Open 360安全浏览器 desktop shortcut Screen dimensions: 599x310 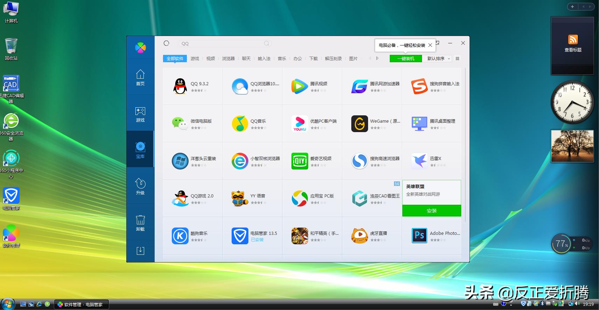tap(11, 127)
